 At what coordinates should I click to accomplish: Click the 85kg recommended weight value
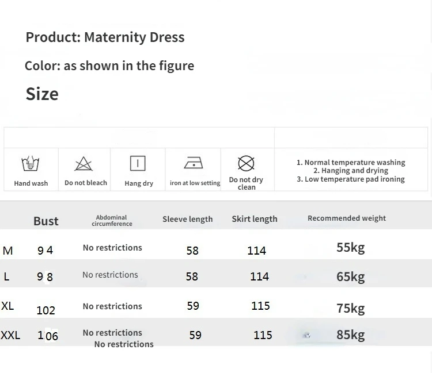point(350,334)
